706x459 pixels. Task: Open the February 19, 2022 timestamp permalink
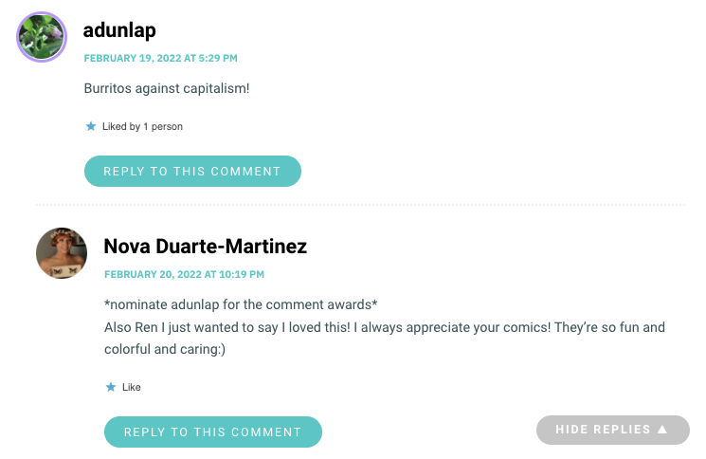(x=161, y=58)
